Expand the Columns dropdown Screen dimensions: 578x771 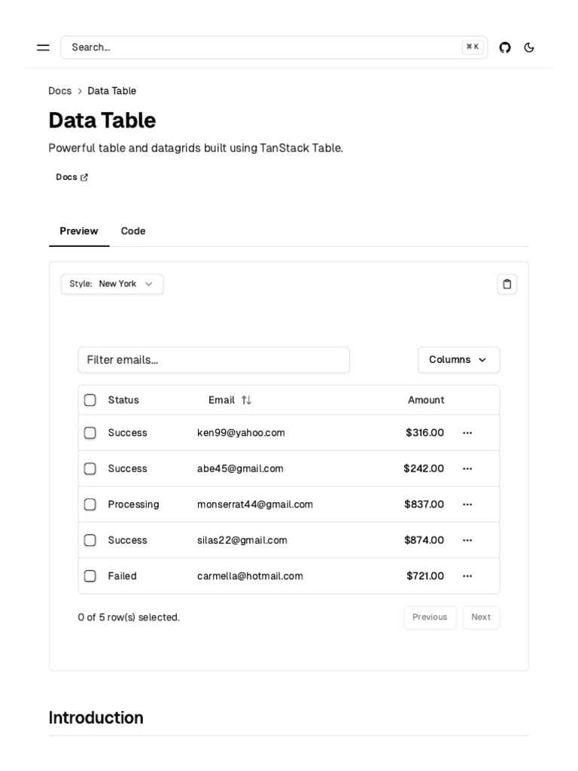click(458, 360)
